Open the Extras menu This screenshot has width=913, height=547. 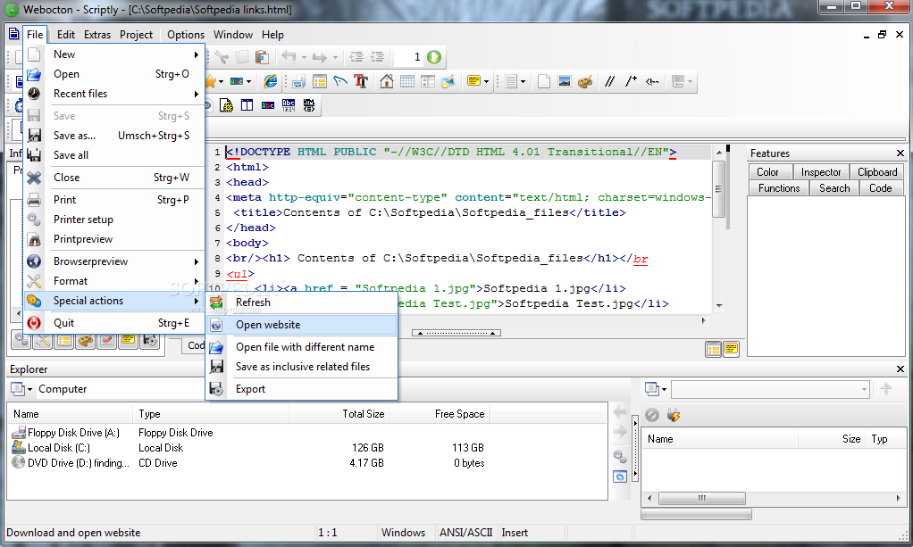(x=97, y=35)
